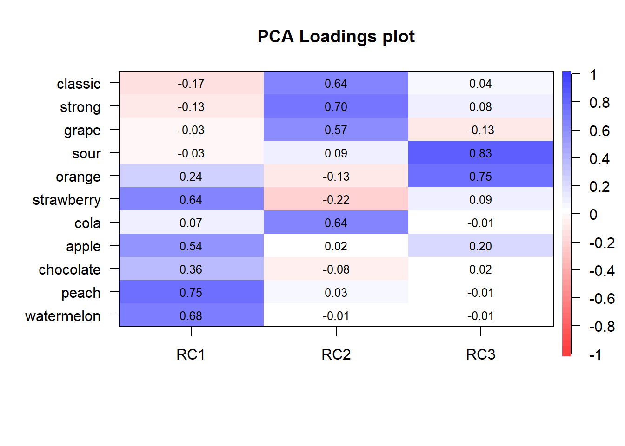Click the RC2 column axis label
The image size is (625, 446).
(336, 354)
